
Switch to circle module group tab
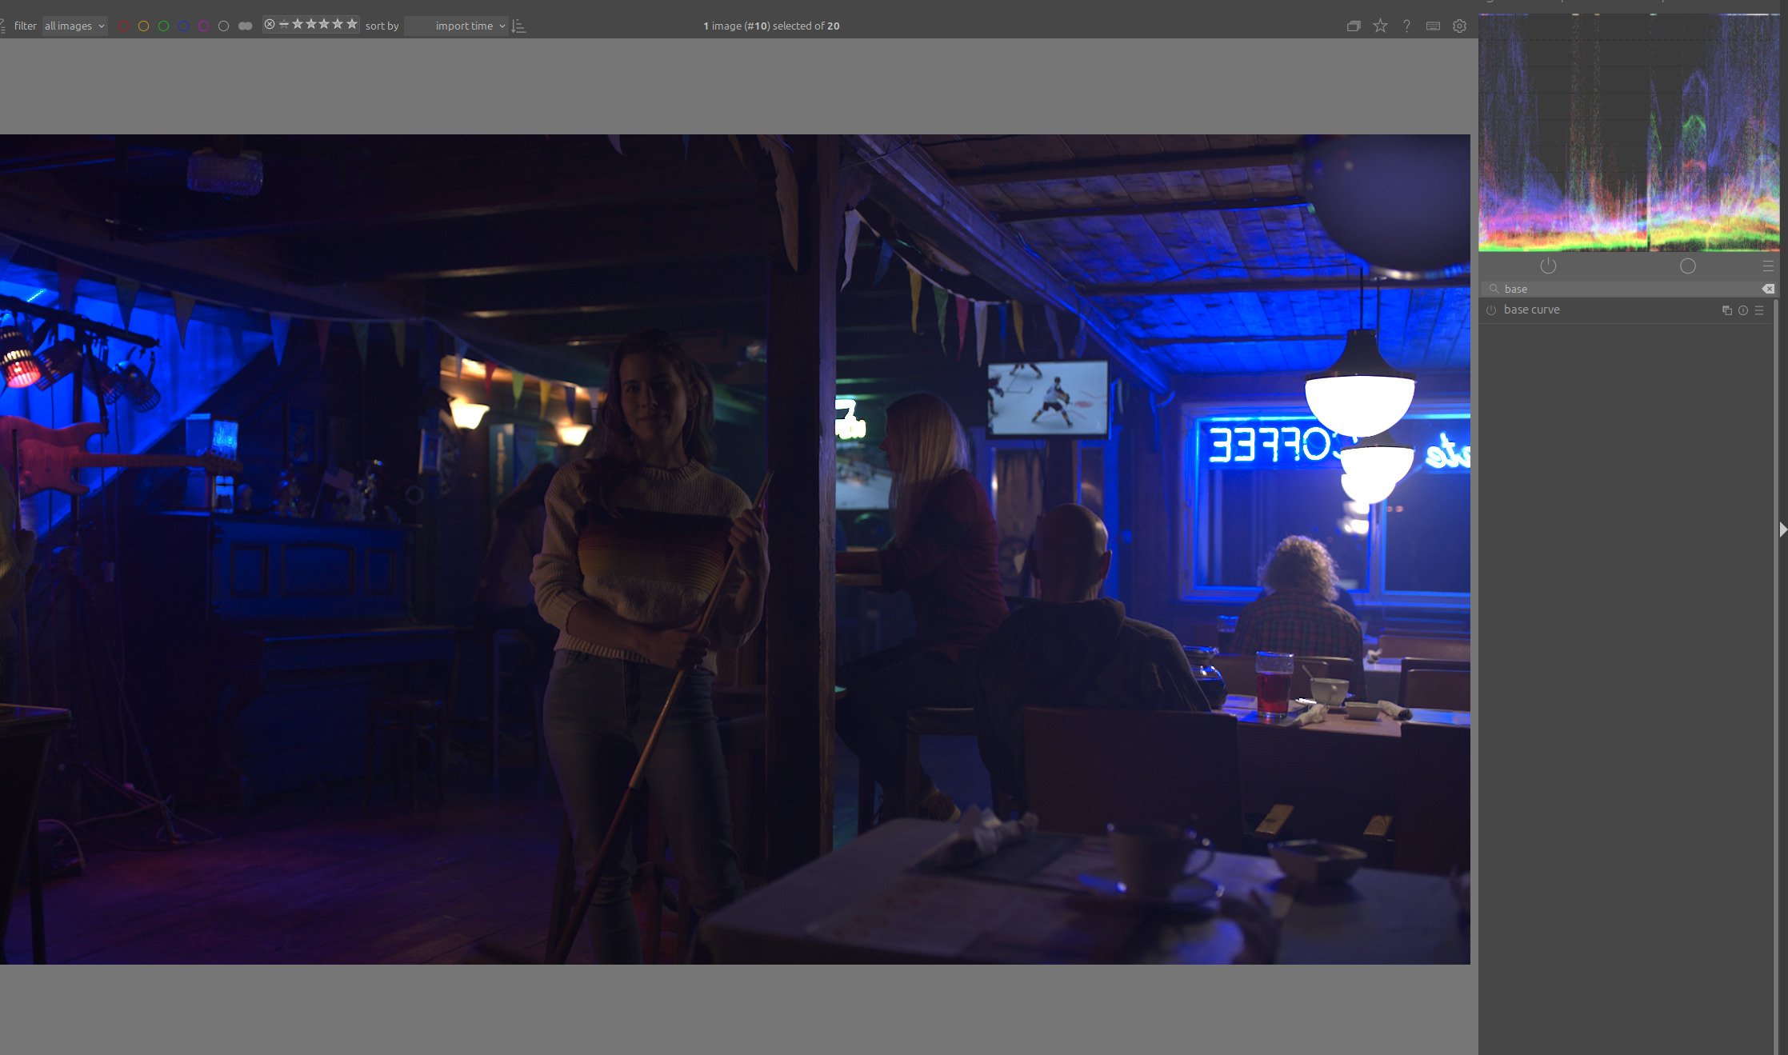point(1687,266)
